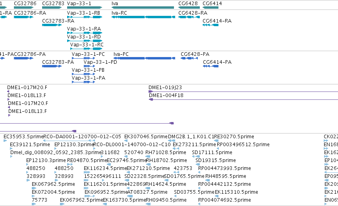Click the 311682 feature label
Viewport: 338px width, 206px height.
pyautogui.click(x=110, y=153)
